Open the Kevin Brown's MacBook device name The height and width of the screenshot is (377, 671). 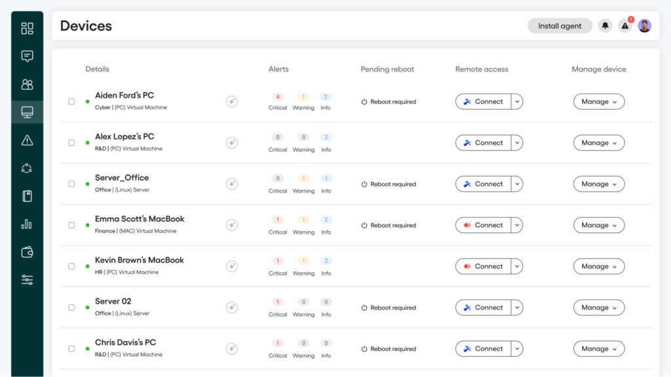tap(140, 260)
